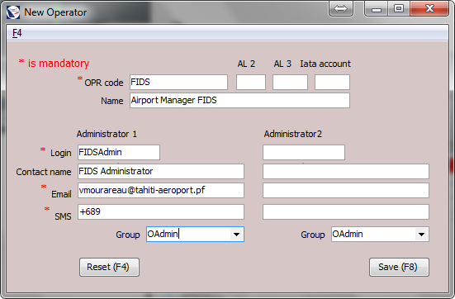Click the 'Iata account' label
Image resolution: width=455 pixels, height=299 pixels.
click(325, 64)
